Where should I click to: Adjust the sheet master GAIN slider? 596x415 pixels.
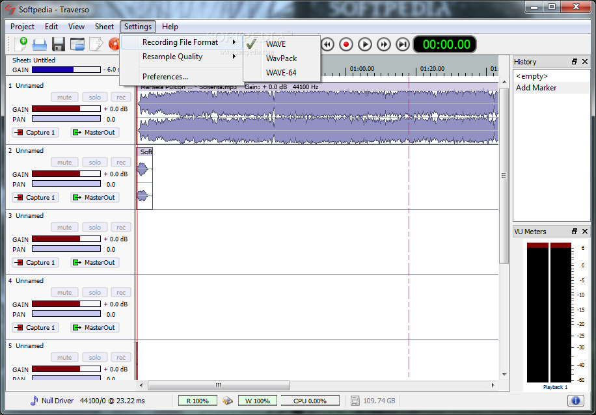point(66,70)
